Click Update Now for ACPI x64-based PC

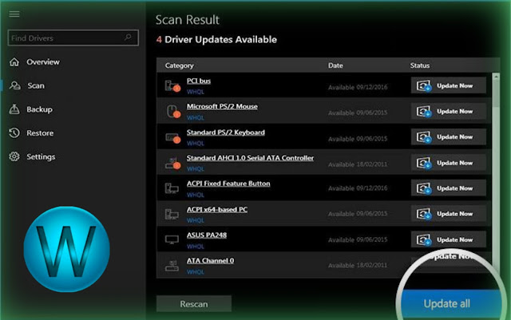[449, 214]
